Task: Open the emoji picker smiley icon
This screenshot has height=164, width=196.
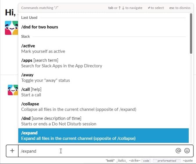Action: 187,151
